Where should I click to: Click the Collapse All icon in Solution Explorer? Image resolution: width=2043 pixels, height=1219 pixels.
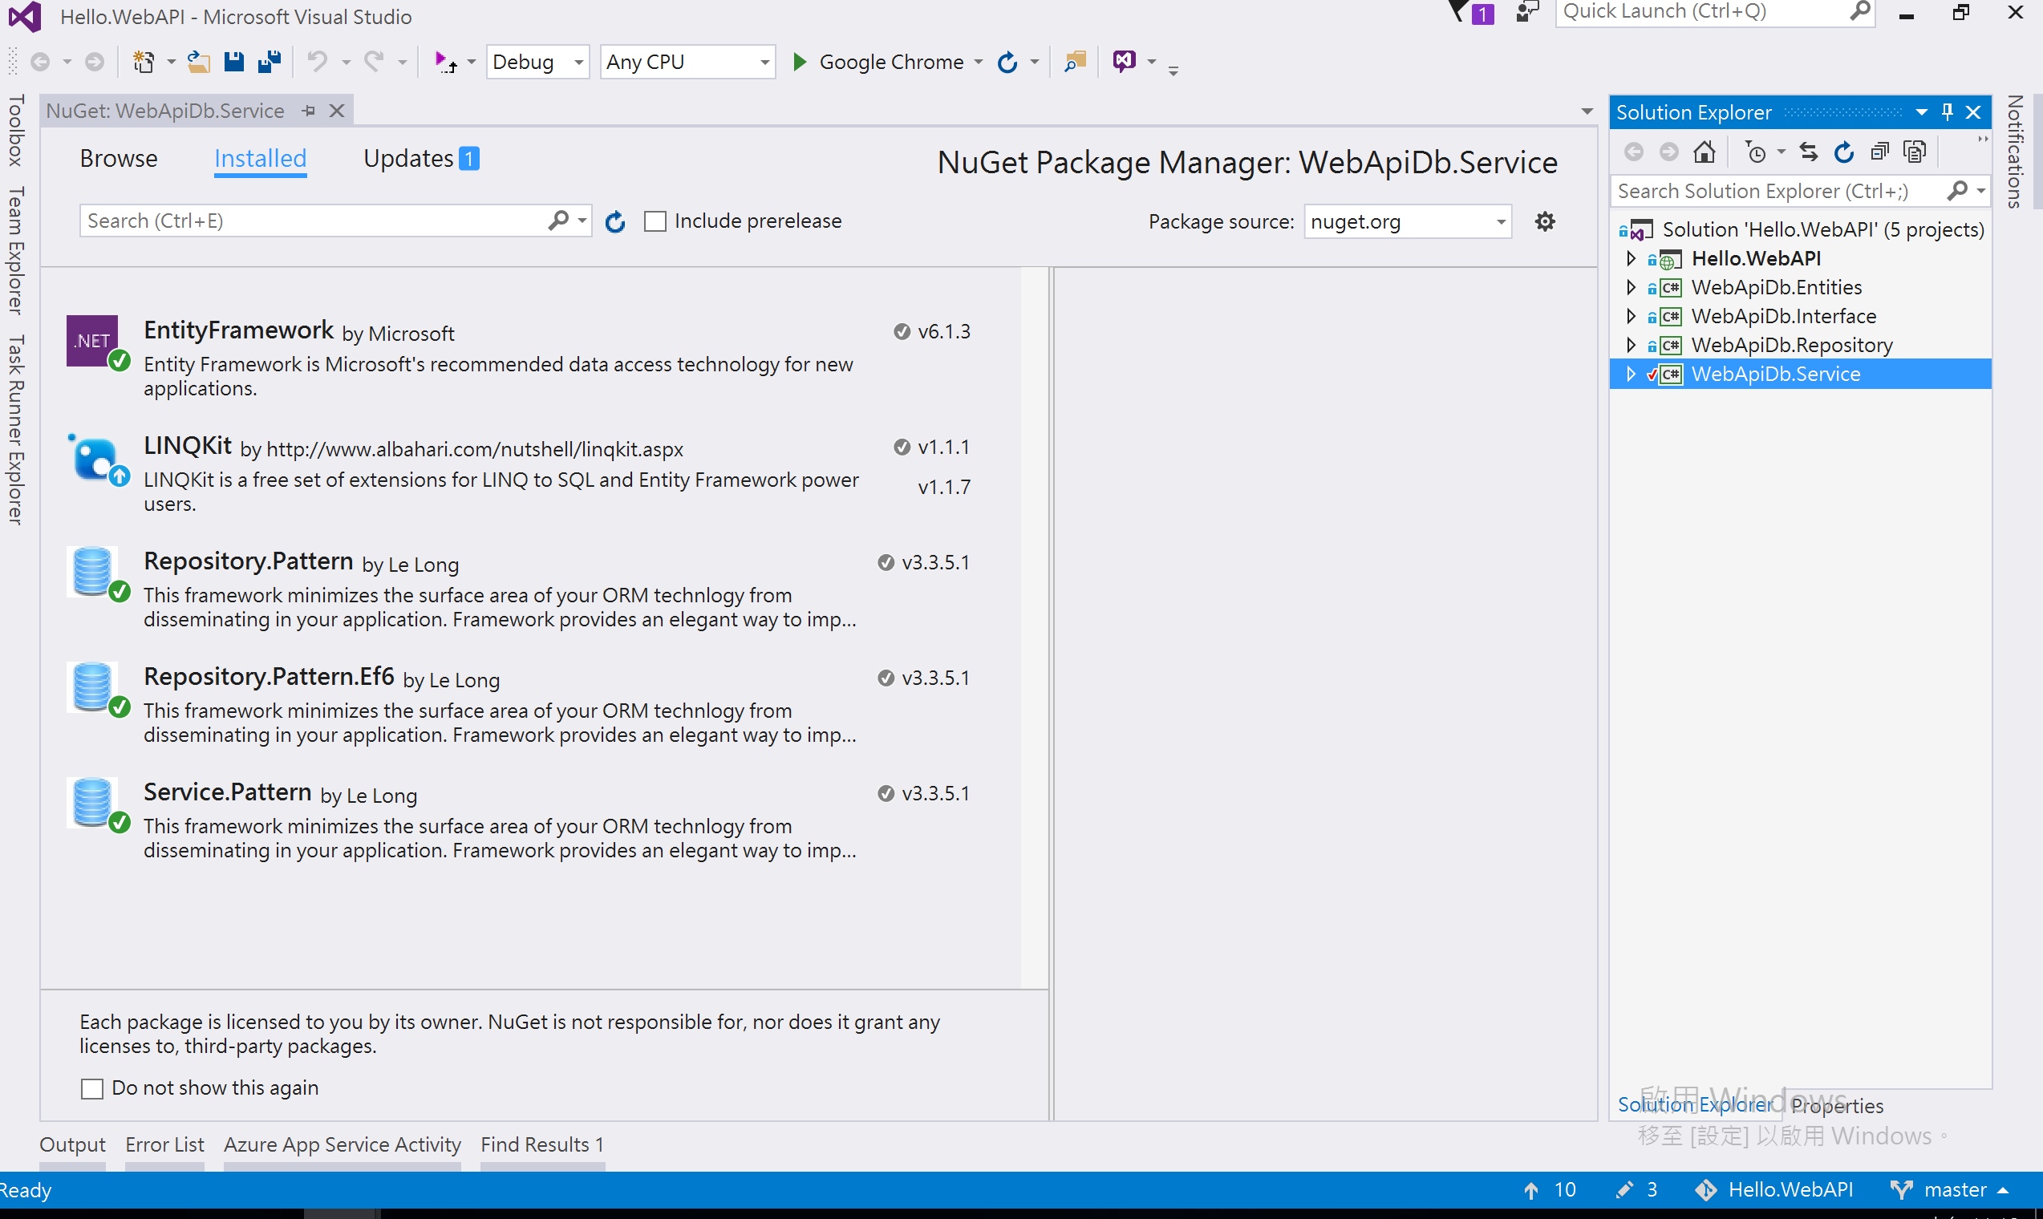click(x=1879, y=151)
